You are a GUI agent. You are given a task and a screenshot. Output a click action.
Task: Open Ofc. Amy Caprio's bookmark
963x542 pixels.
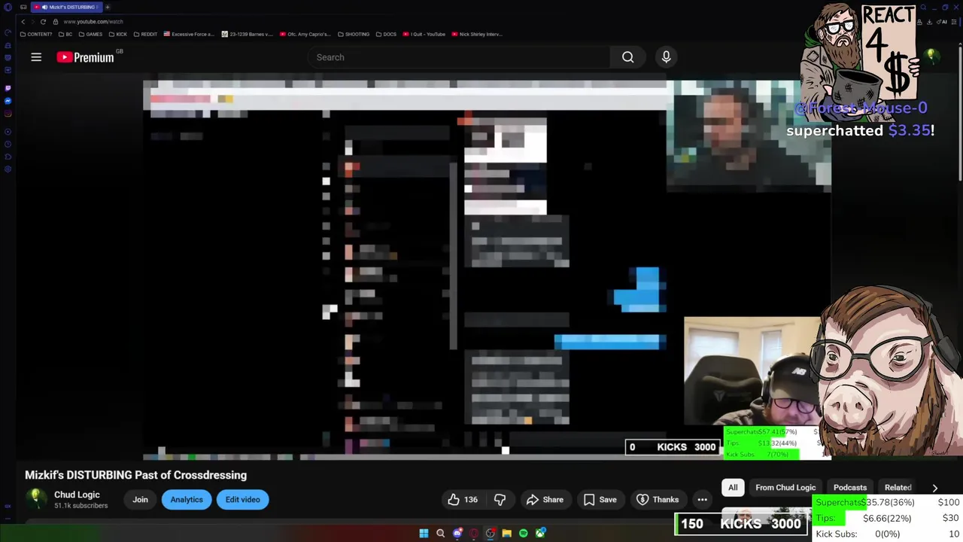[x=305, y=34]
